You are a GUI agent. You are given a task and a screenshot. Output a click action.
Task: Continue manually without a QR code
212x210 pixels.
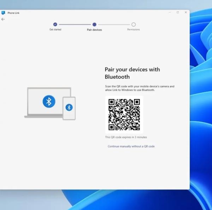[131, 146]
